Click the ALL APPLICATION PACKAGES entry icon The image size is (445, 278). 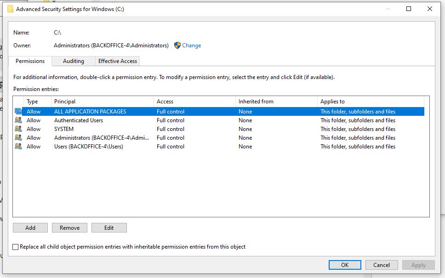(x=18, y=111)
